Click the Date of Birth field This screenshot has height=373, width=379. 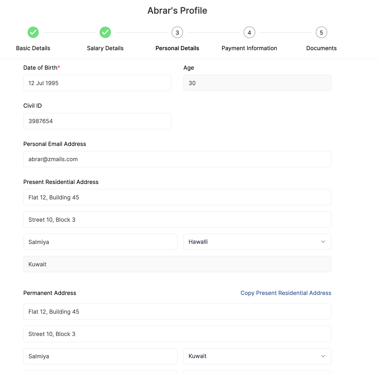[97, 83]
